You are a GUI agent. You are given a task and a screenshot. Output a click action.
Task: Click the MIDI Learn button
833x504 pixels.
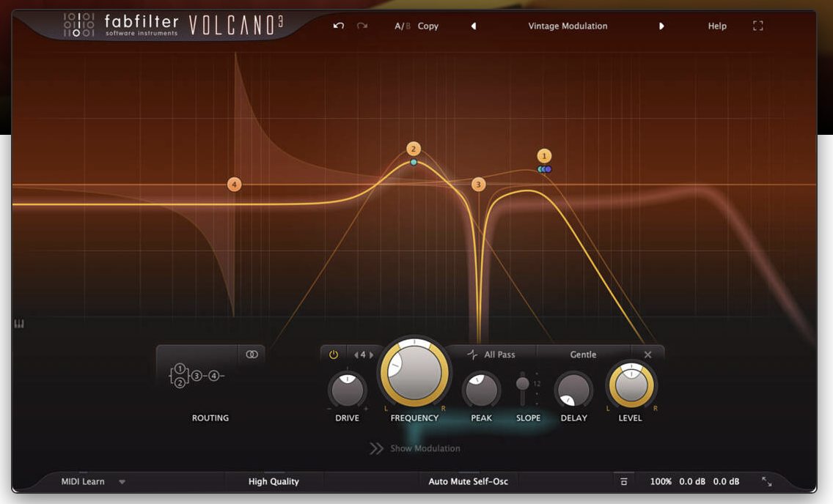point(82,482)
